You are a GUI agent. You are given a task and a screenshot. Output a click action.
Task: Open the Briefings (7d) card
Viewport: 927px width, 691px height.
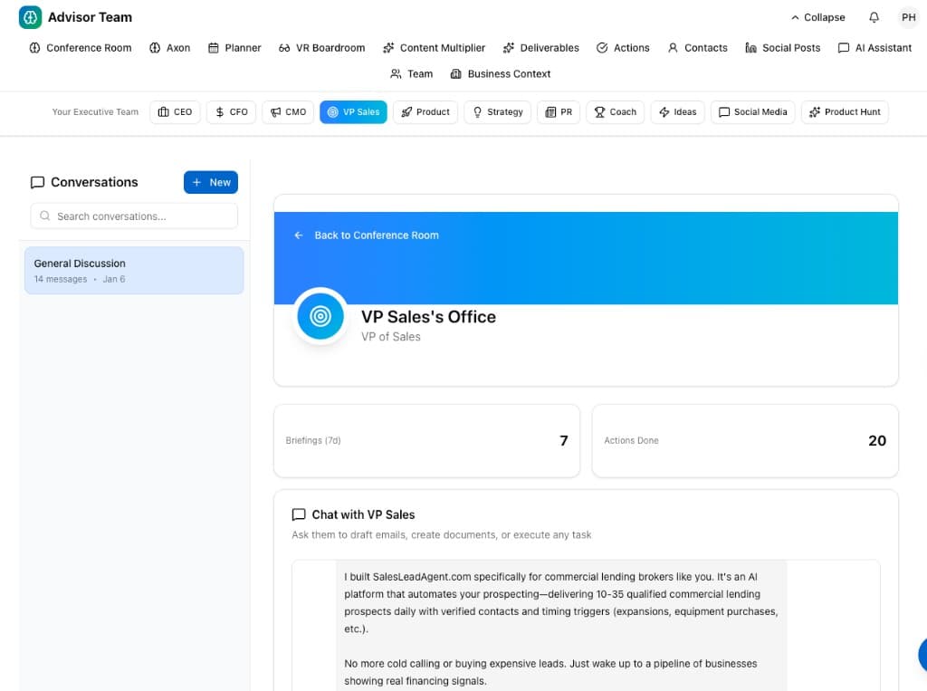(427, 441)
